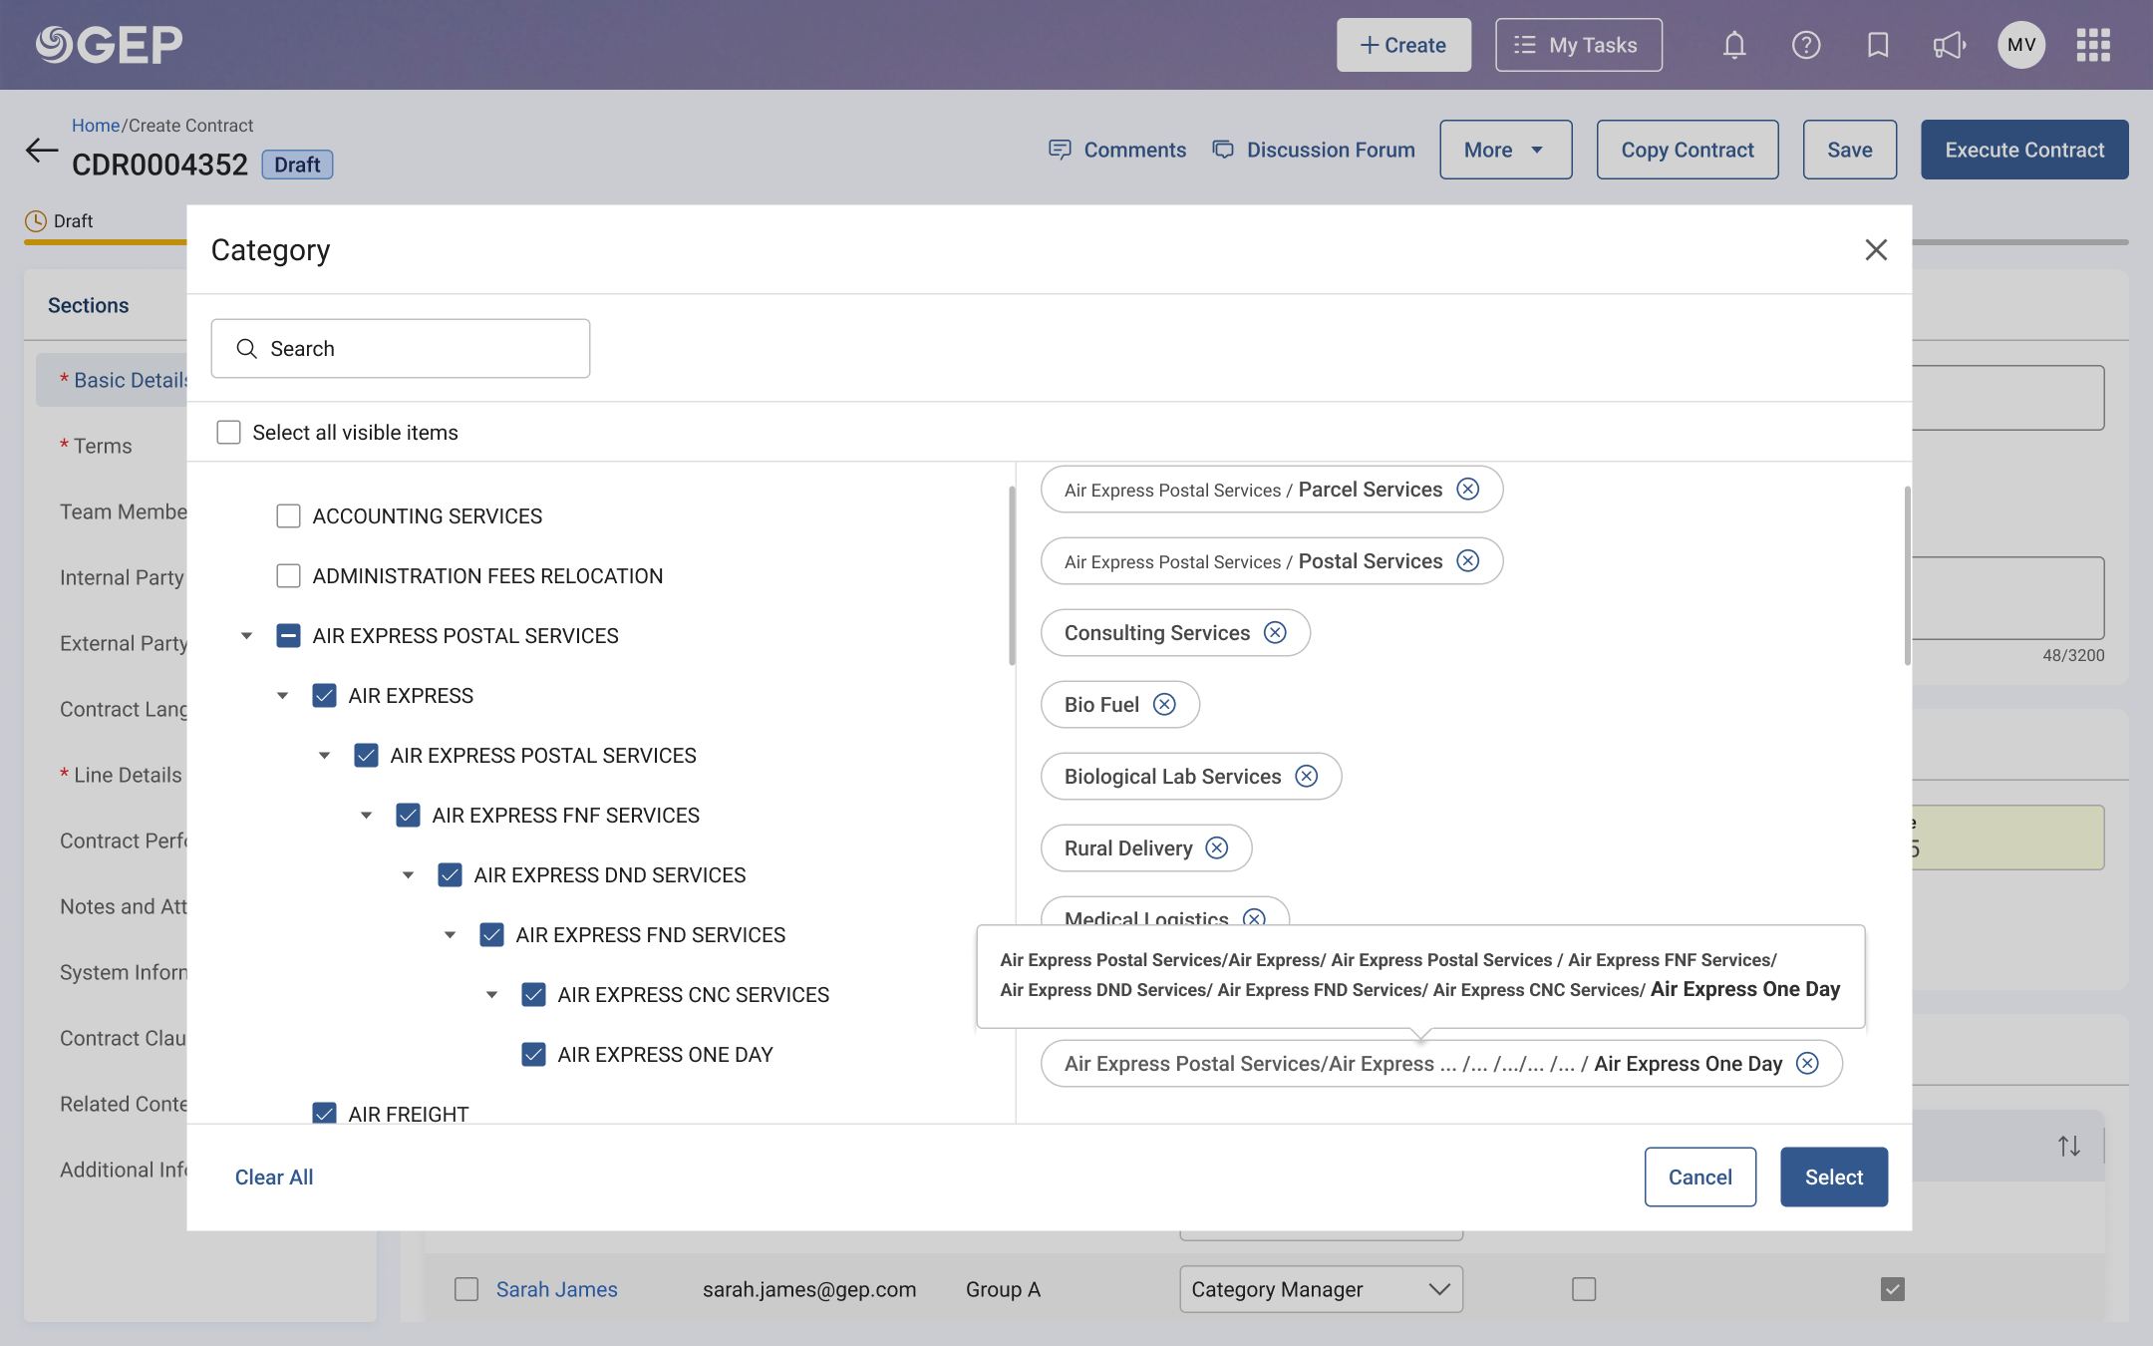Uncheck AIR EXPRESS CNC SERVICES checkbox
The image size is (2154, 1346).
534,995
